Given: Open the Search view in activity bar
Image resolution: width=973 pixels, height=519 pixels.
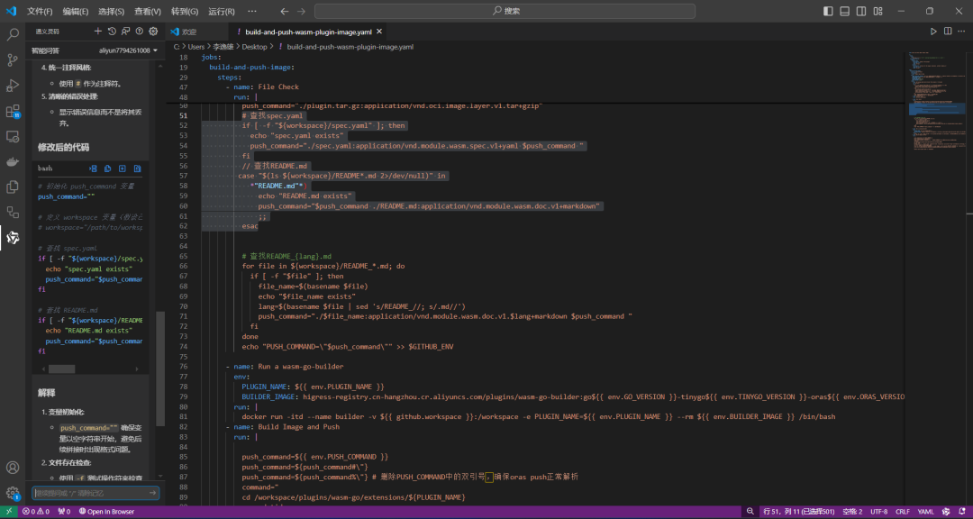Looking at the screenshot, I should (13, 34).
